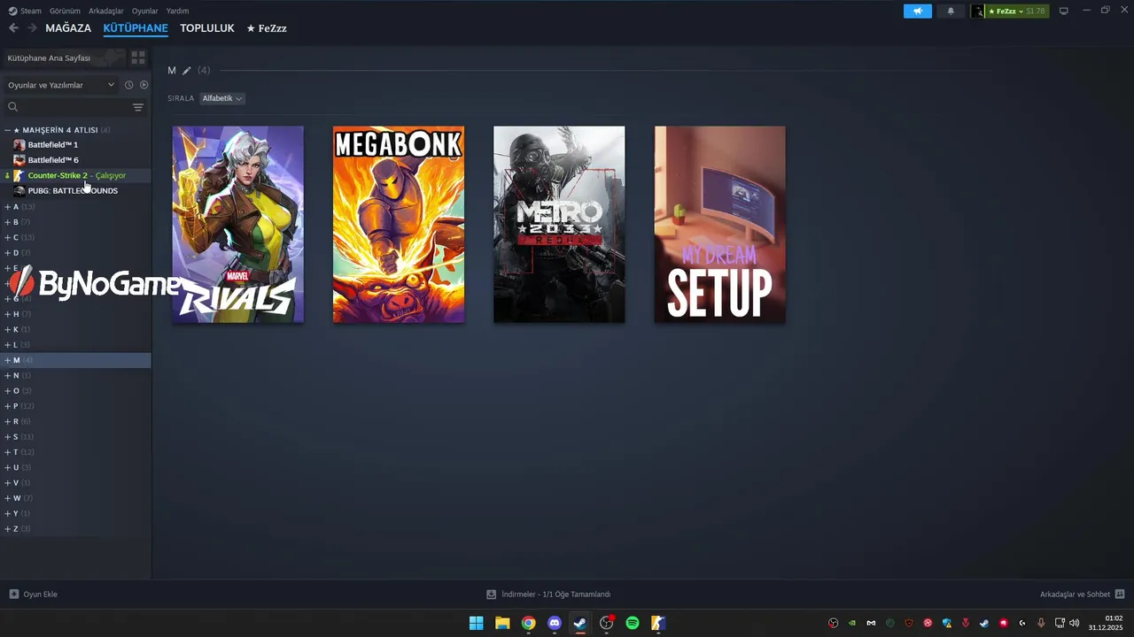
Task: Expand the N category
Action: (7, 375)
